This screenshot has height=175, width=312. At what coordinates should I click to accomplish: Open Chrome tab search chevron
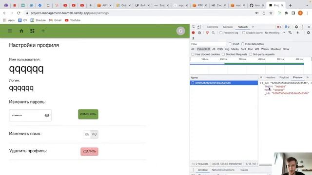click(x=308, y=5)
